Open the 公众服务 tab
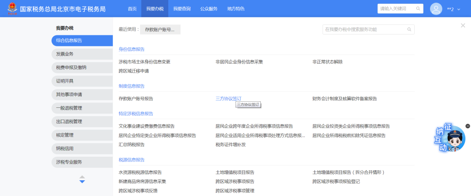 point(209,9)
